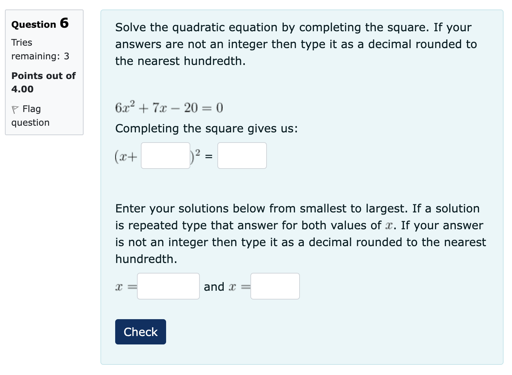Click the first x = solution field

(x=168, y=286)
